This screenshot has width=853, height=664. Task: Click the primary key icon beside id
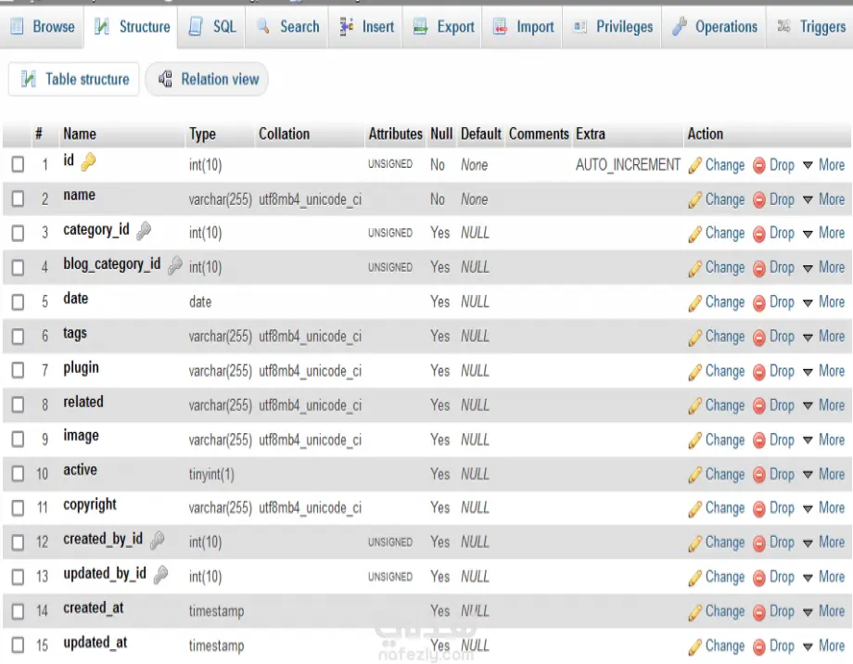coord(88,161)
